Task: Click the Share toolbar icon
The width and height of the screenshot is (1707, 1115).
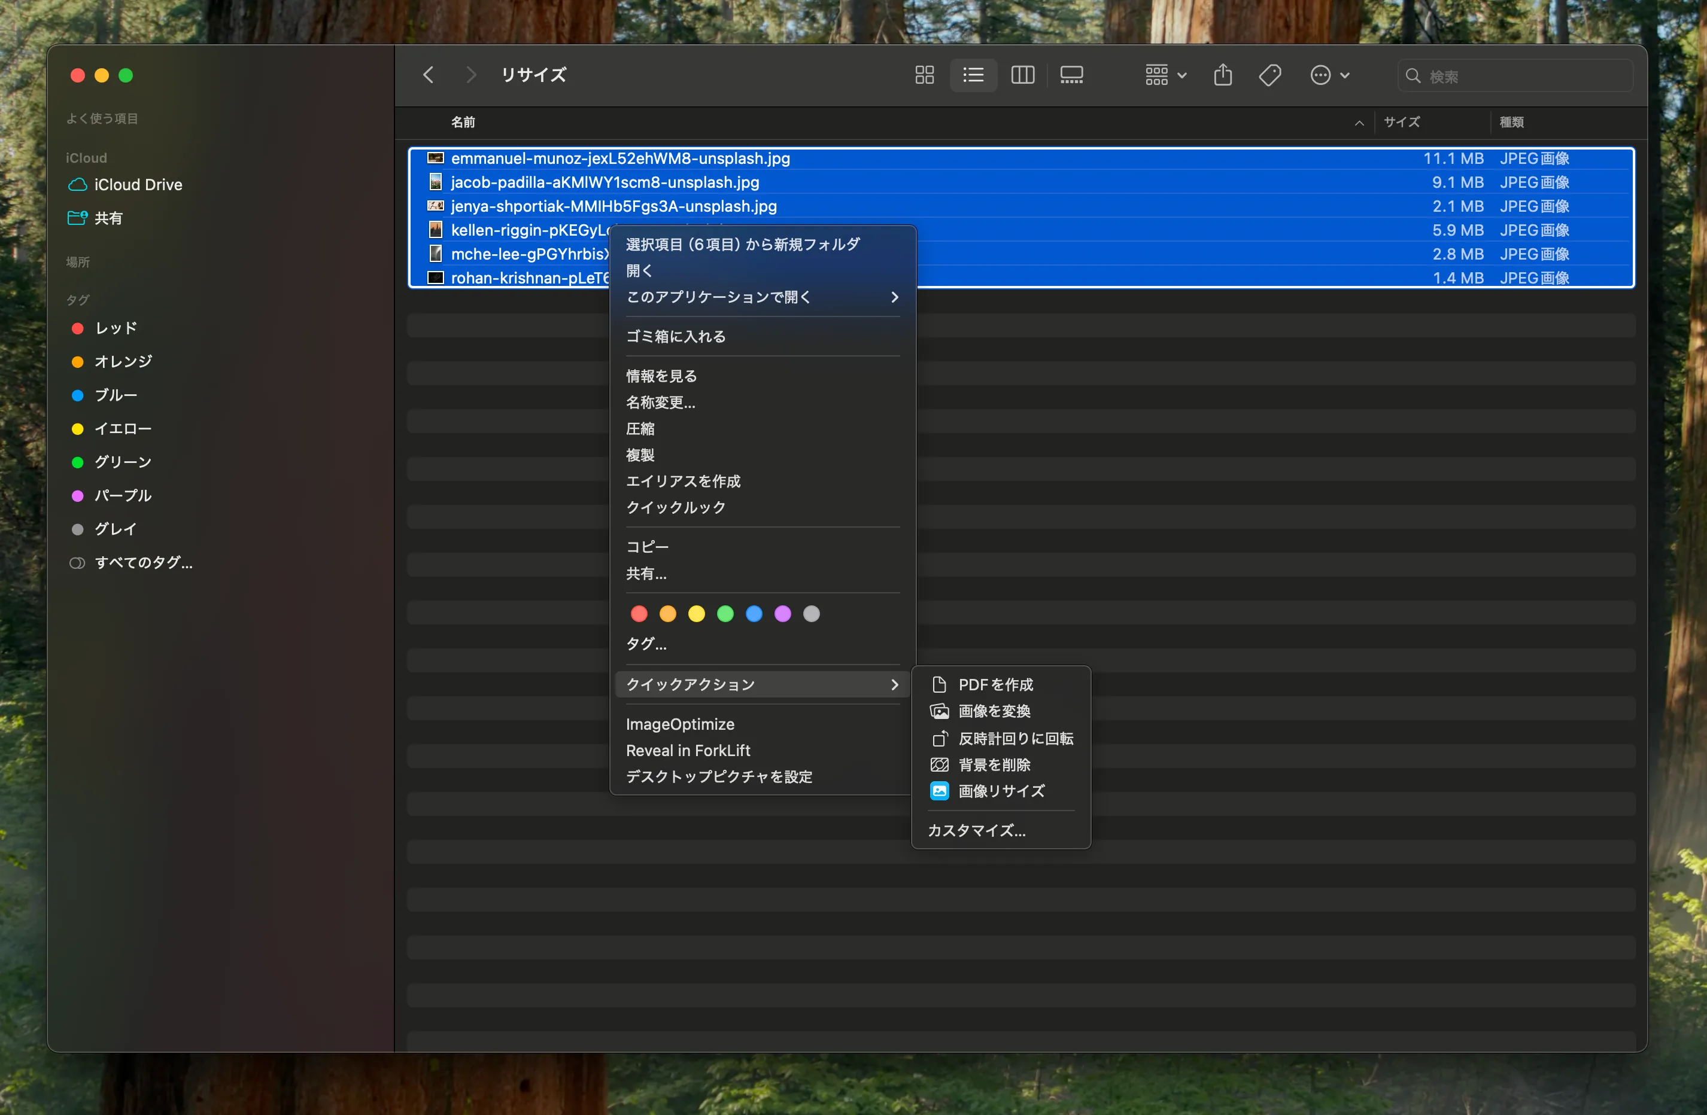Action: tap(1223, 75)
